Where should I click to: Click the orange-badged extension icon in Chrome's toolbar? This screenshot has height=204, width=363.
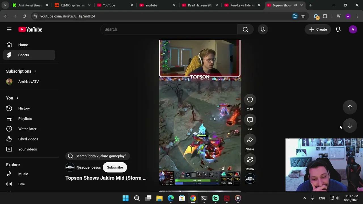click(x=316, y=16)
